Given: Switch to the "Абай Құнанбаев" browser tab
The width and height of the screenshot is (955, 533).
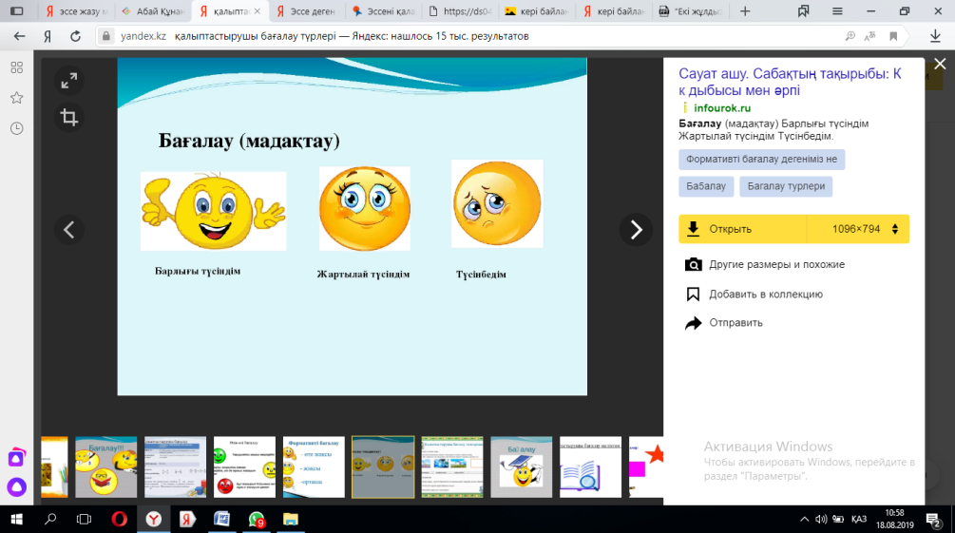Looking at the screenshot, I should [x=152, y=11].
